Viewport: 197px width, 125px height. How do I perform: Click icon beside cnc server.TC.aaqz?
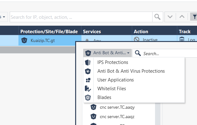pyautogui.click(x=93, y=117)
